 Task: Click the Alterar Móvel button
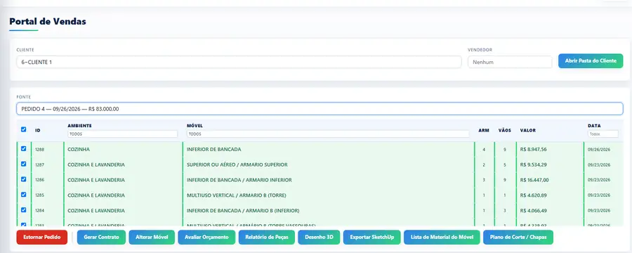click(152, 238)
